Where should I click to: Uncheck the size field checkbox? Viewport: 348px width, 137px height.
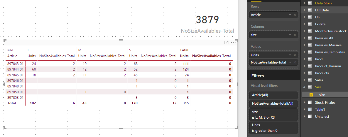[x=311, y=94]
